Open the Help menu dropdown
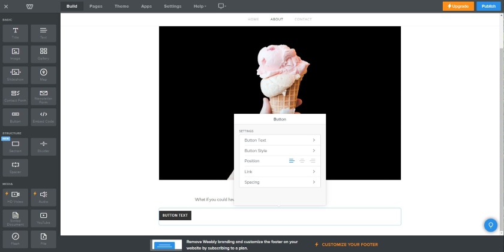 click(x=200, y=6)
